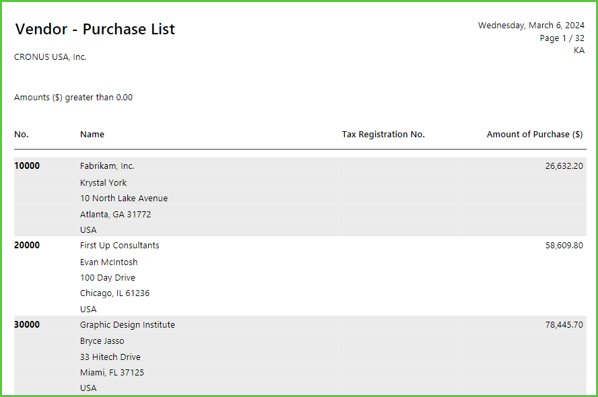Click Miami, FL 37125
Screen dimensions: 598x397
coord(112,373)
